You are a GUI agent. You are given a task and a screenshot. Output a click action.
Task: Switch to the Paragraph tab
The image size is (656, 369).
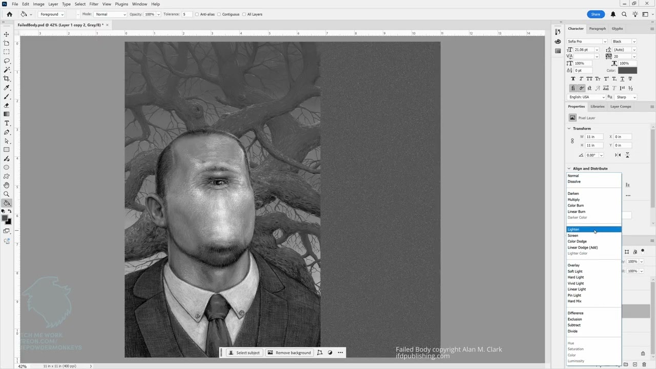[598, 29]
